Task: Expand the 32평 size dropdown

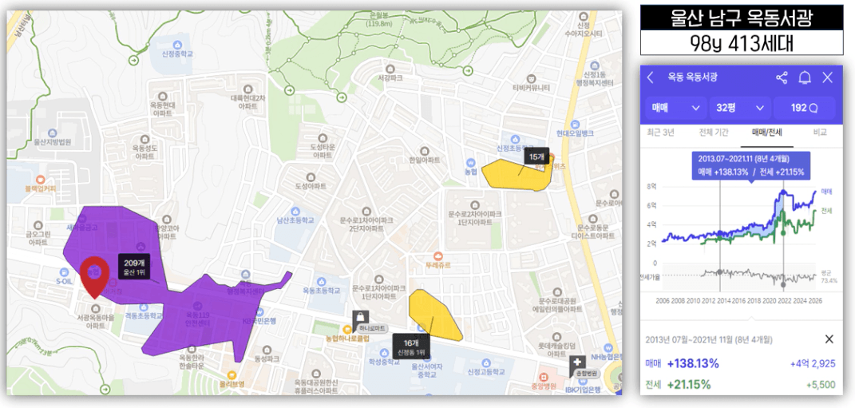Action: click(x=741, y=108)
